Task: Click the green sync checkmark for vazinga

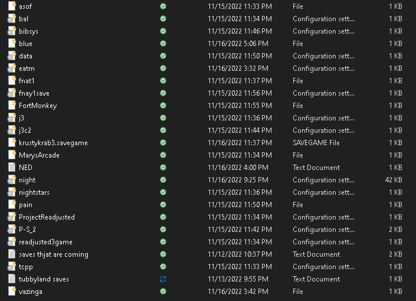Action: (163, 291)
